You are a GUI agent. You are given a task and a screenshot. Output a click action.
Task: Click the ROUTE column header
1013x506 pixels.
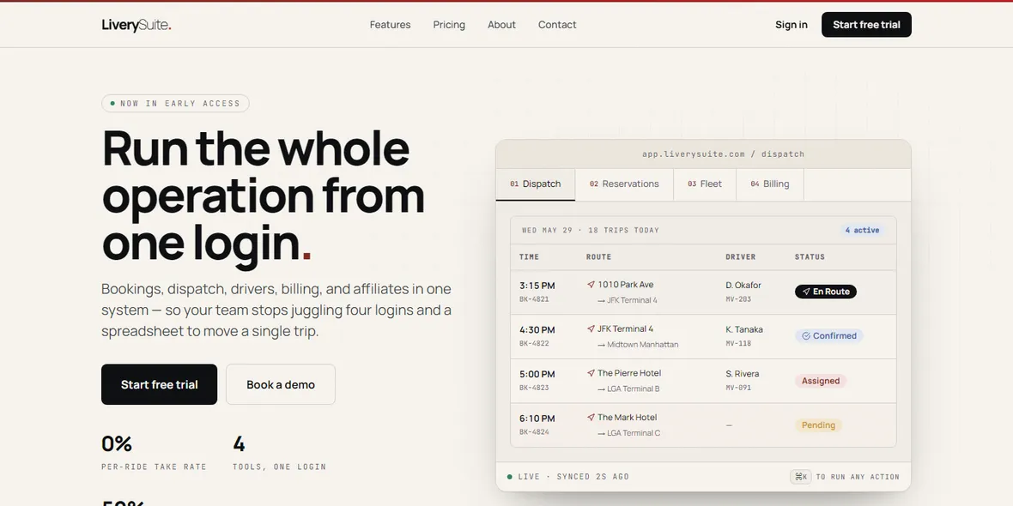pos(599,257)
